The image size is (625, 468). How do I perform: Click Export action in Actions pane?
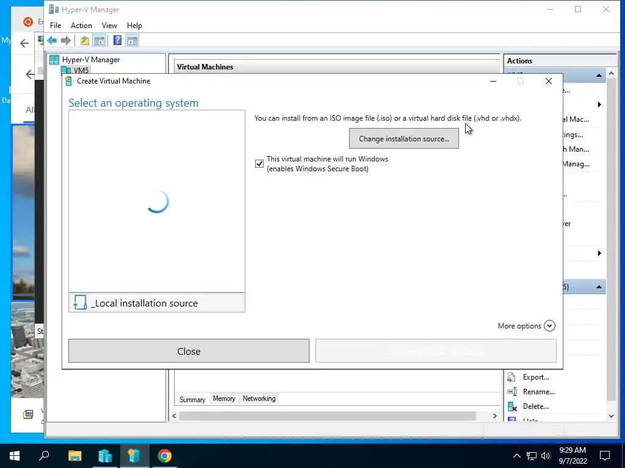point(536,377)
